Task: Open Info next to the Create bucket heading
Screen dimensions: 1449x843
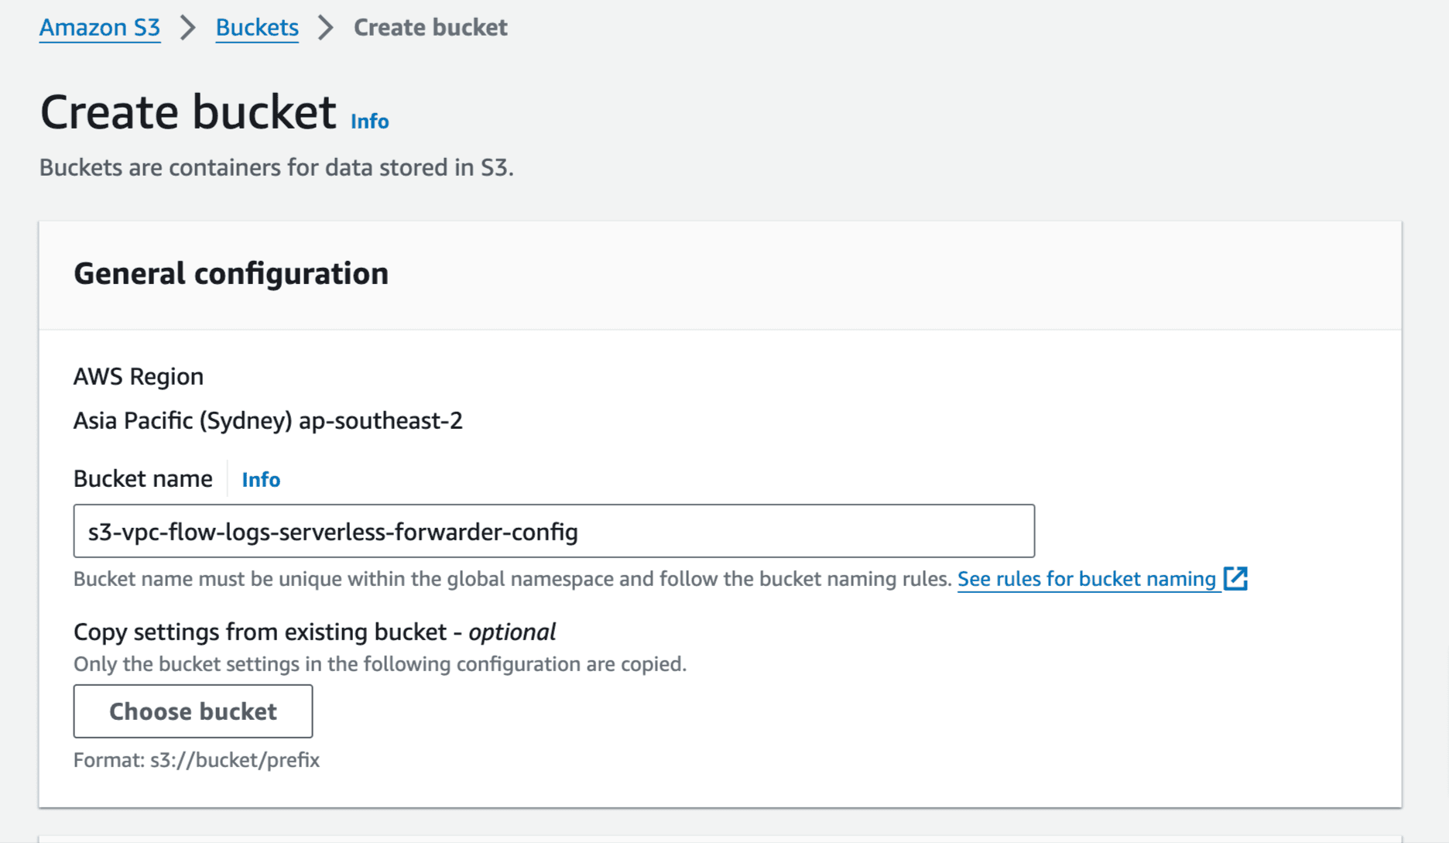Action: [x=368, y=121]
